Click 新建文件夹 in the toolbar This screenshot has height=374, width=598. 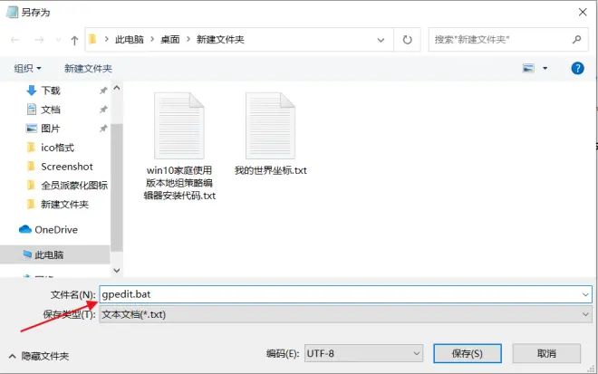click(88, 68)
